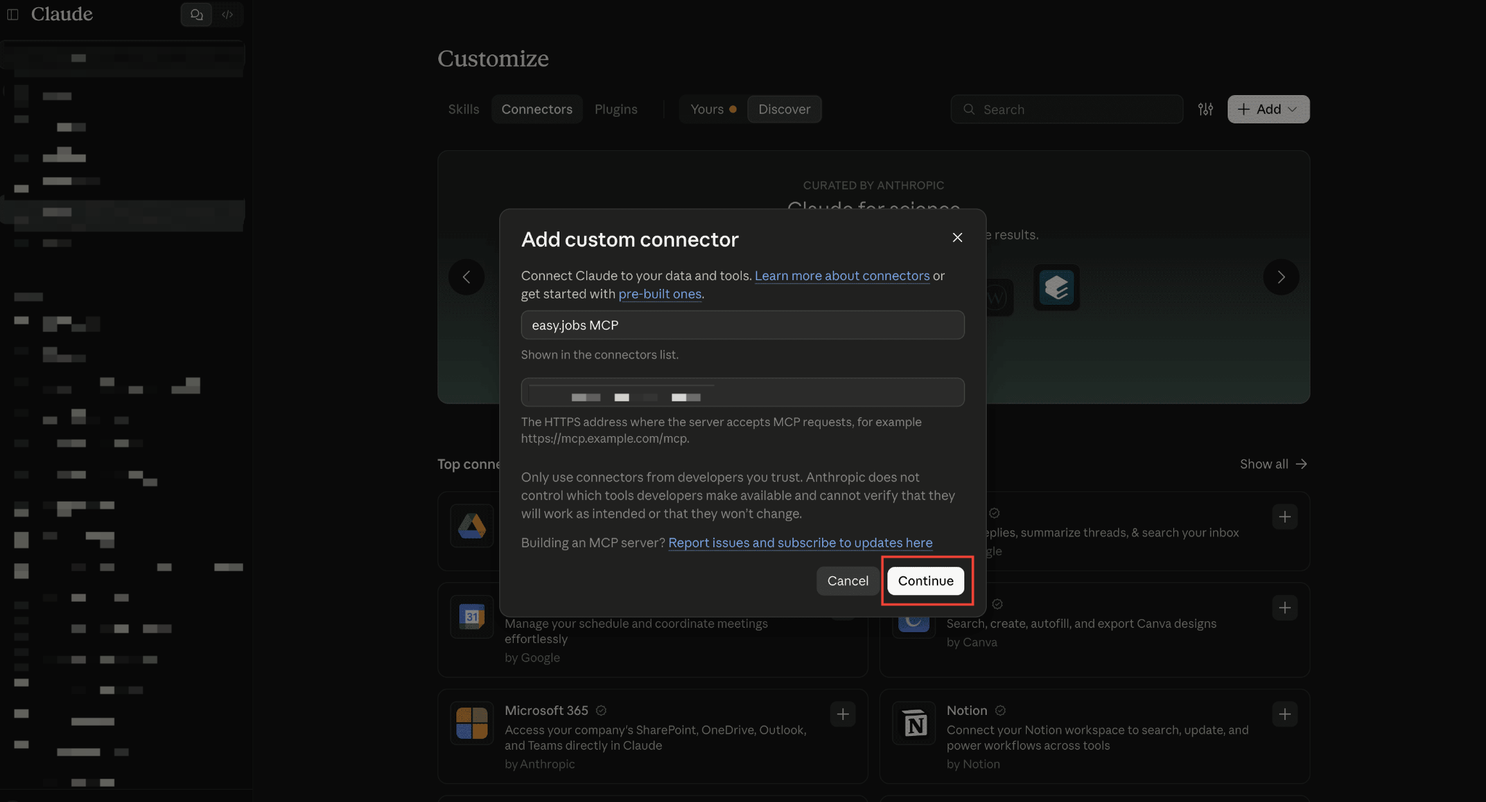Switch to the Skills tab
1486x802 pixels.
[464, 109]
